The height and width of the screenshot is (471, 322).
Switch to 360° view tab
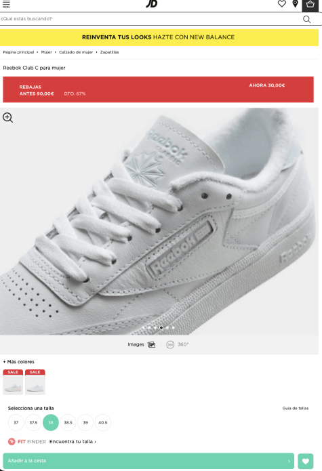coord(178,344)
